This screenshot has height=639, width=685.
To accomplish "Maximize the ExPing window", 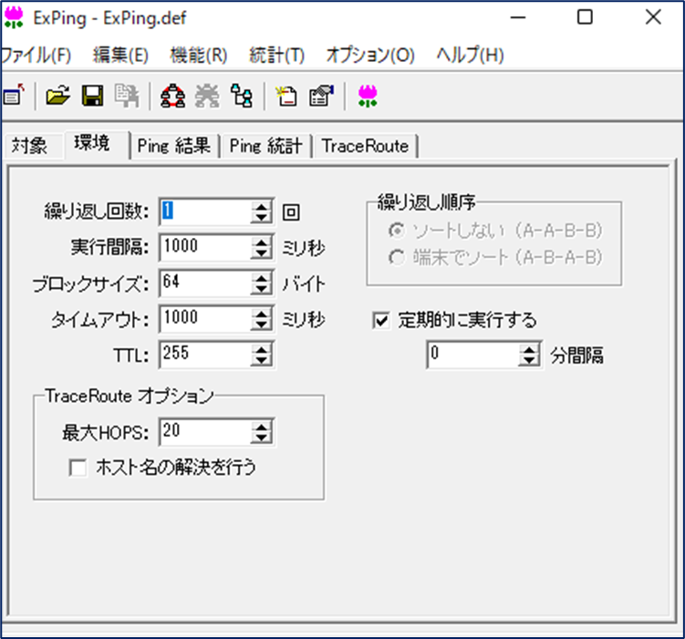I will [x=585, y=17].
